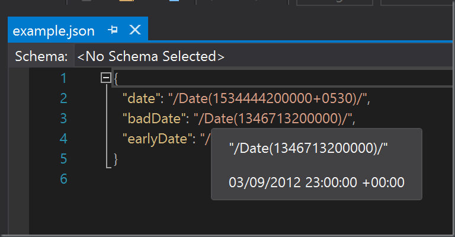
Task: Select line number 1 in gutter
Action: coord(63,78)
